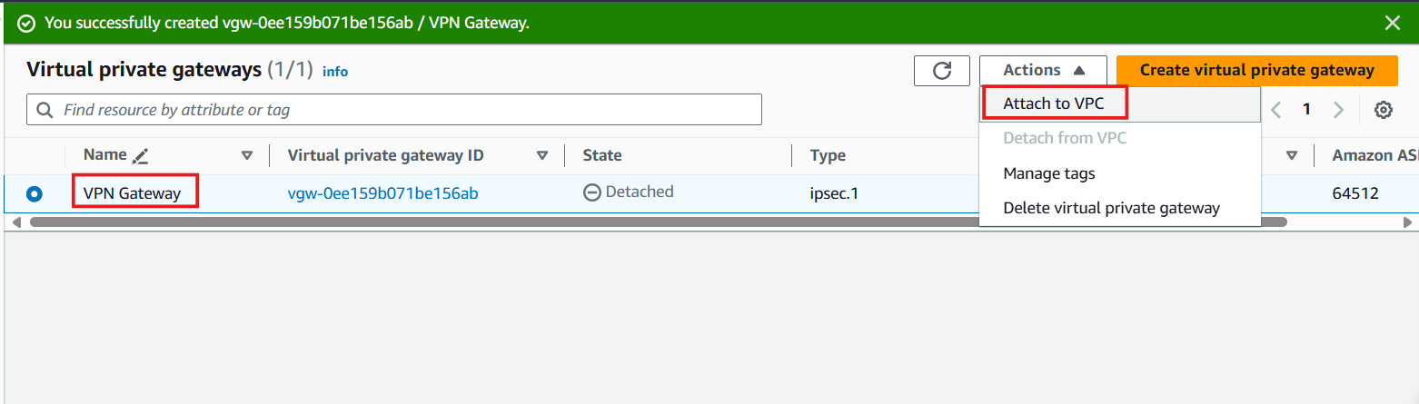Click the green checkmark success icon

pyautogui.click(x=26, y=23)
